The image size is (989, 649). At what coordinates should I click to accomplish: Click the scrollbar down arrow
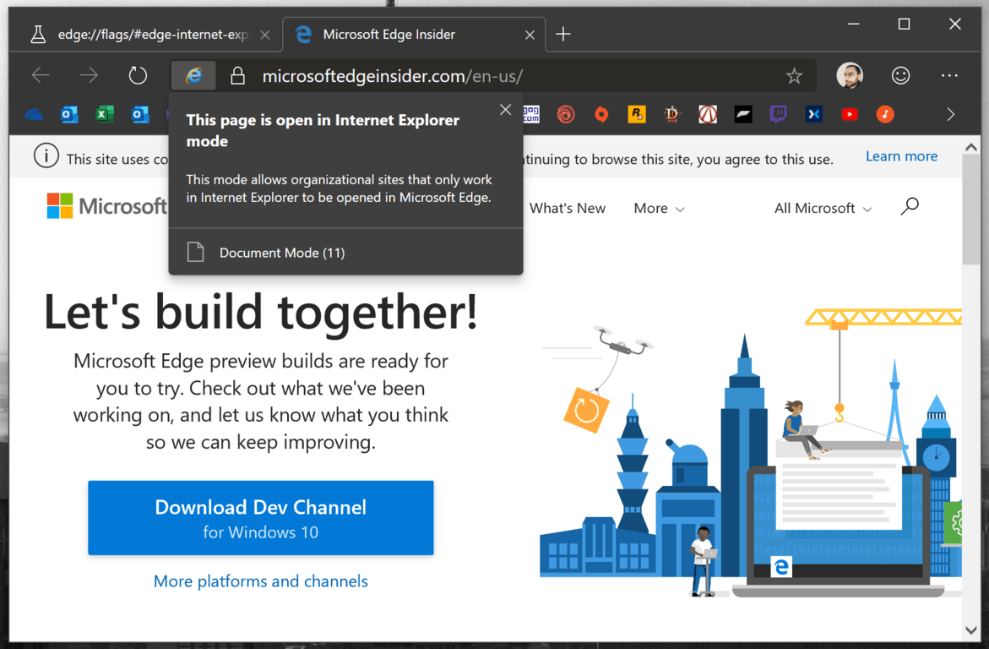[x=971, y=630]
